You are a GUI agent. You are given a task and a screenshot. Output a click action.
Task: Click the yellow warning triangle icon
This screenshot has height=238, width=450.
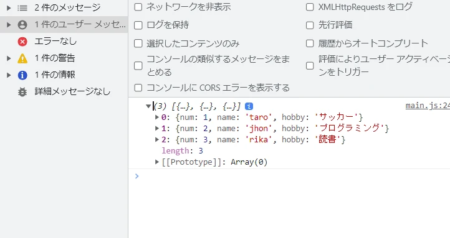tap(22, 58)
